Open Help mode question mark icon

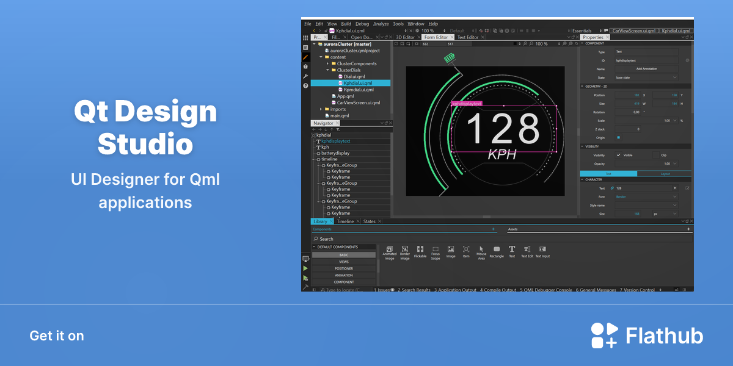click(305, 86)
